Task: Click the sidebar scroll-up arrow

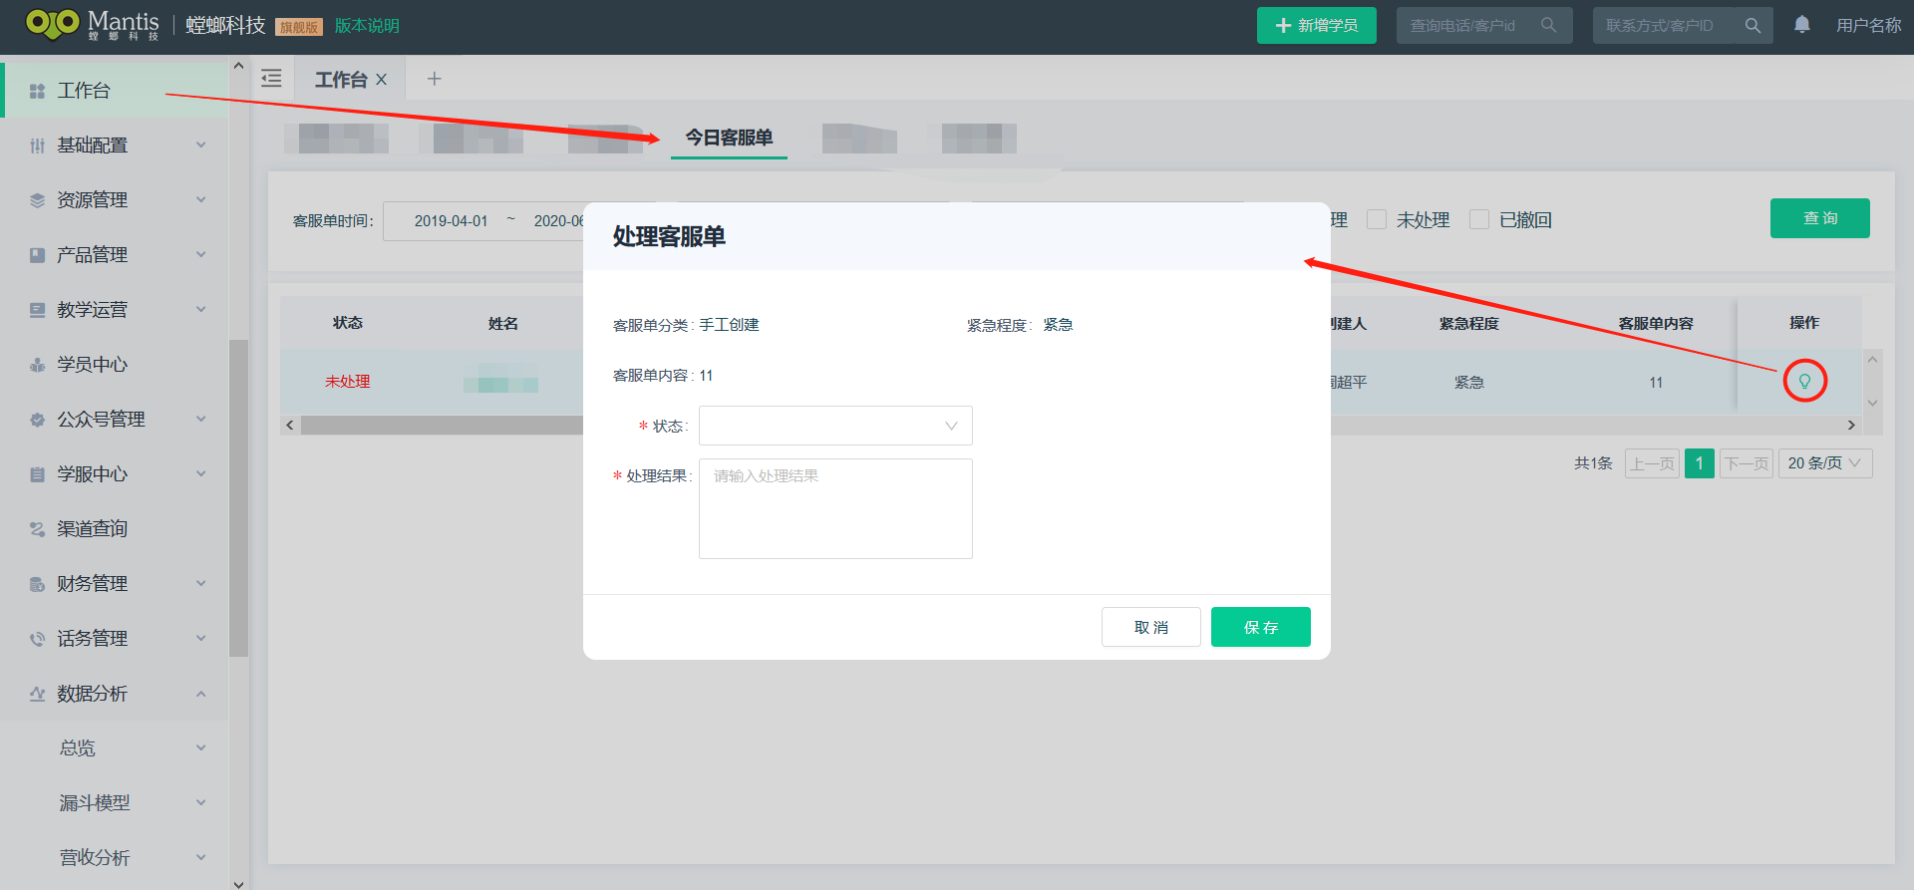Action: (238, 66)
